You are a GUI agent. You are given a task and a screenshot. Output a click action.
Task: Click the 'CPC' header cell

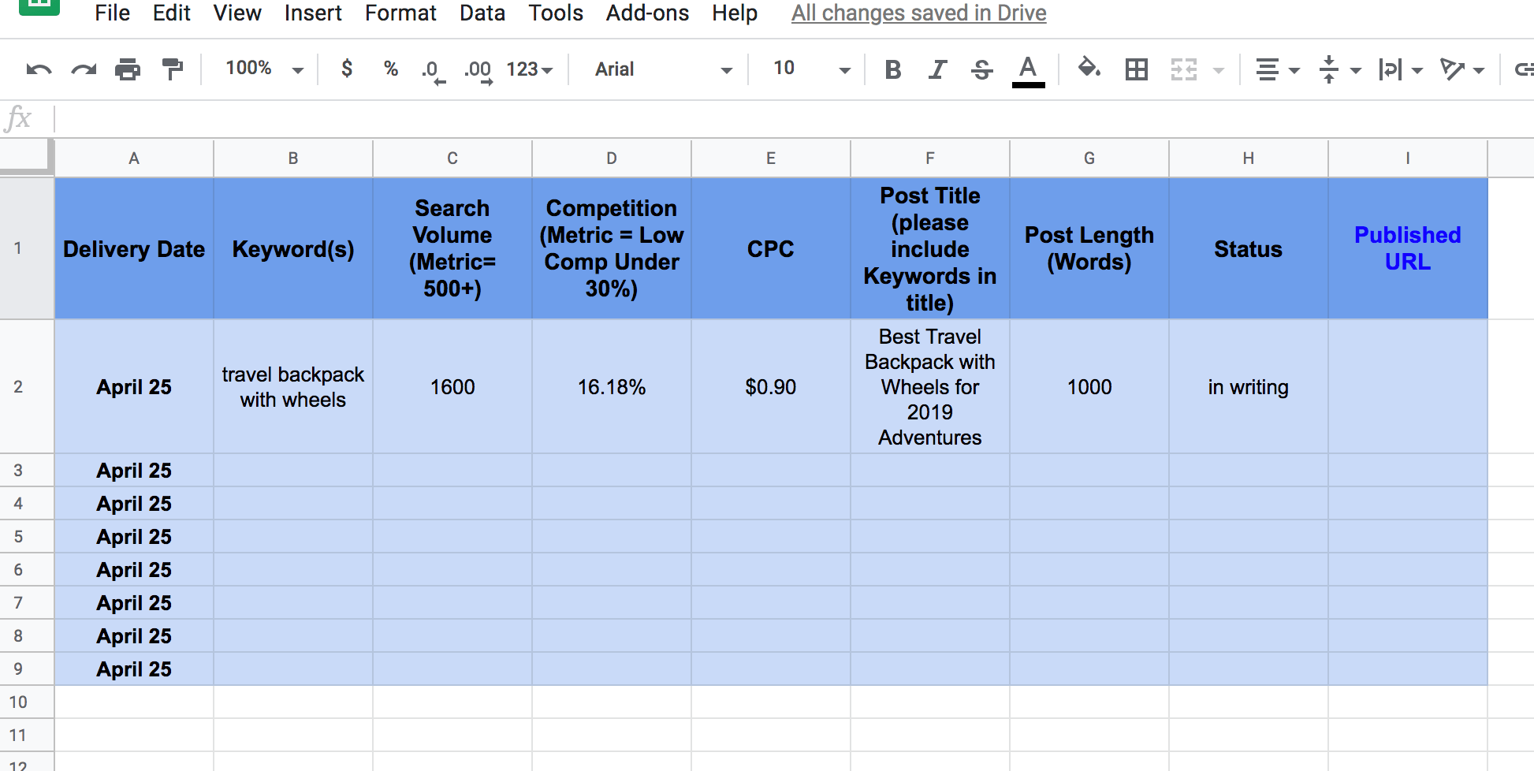tap(771, 248)
